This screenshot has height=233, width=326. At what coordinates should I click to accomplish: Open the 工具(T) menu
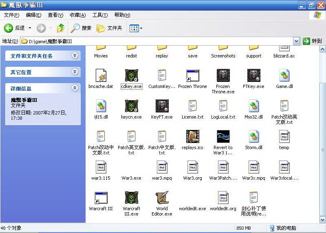pos(100,15)
